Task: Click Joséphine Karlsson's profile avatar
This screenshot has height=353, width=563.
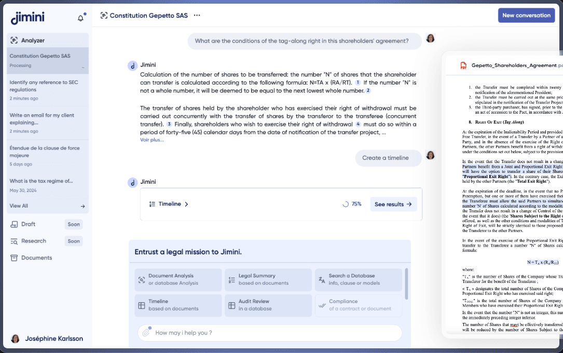Action: [15, 338]
